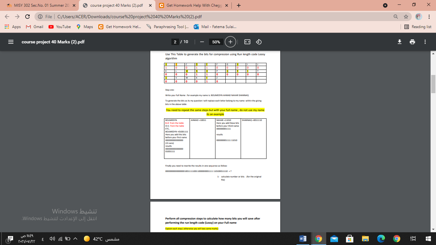Screen dimensions: 436x245
Task: Download the PDF file
Action: tap(400, 41)
